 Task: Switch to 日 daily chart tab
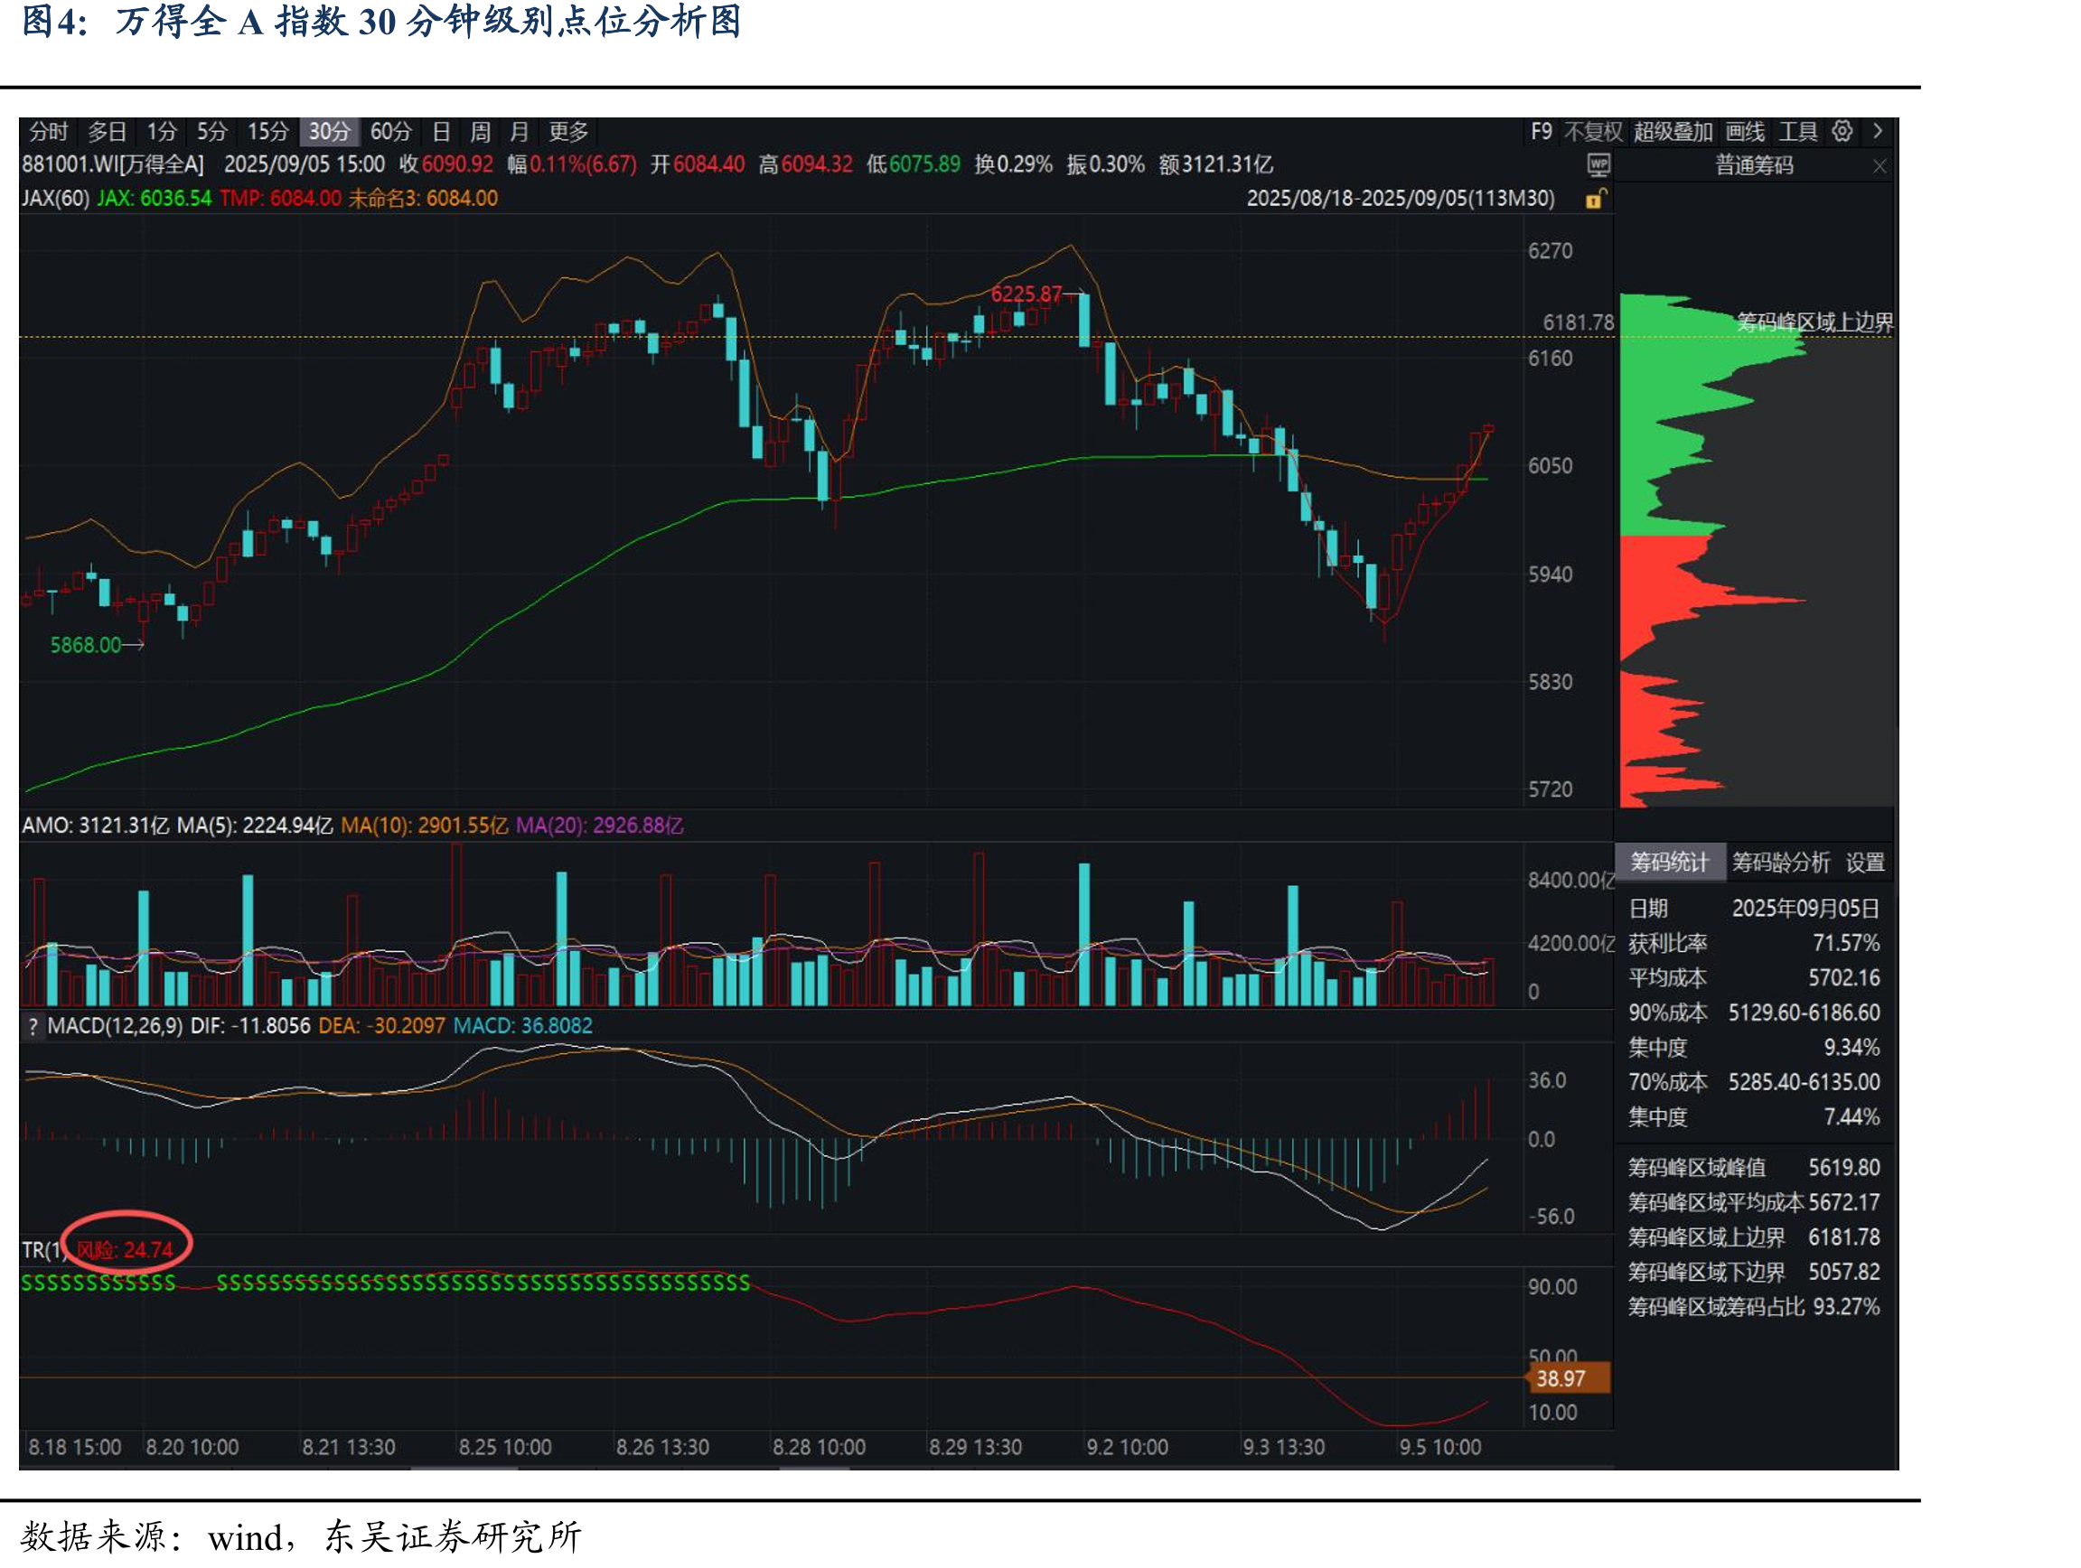pos(441,132)
